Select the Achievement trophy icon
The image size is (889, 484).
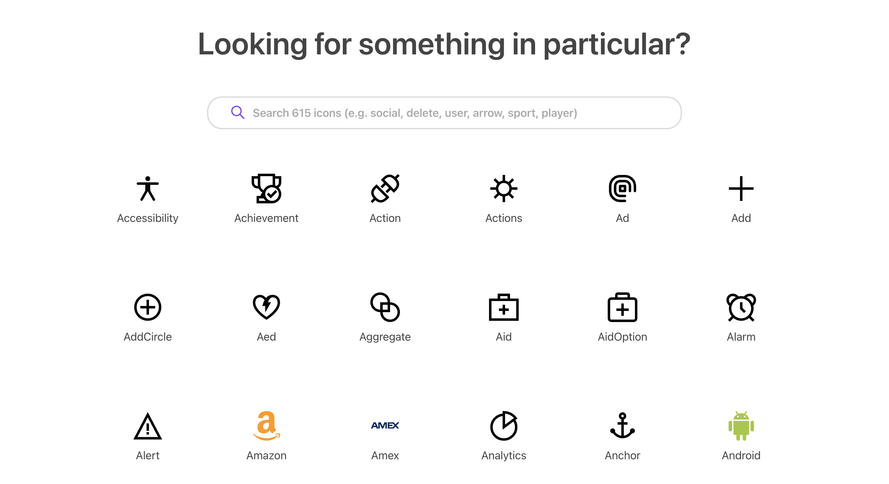[266, 188]
